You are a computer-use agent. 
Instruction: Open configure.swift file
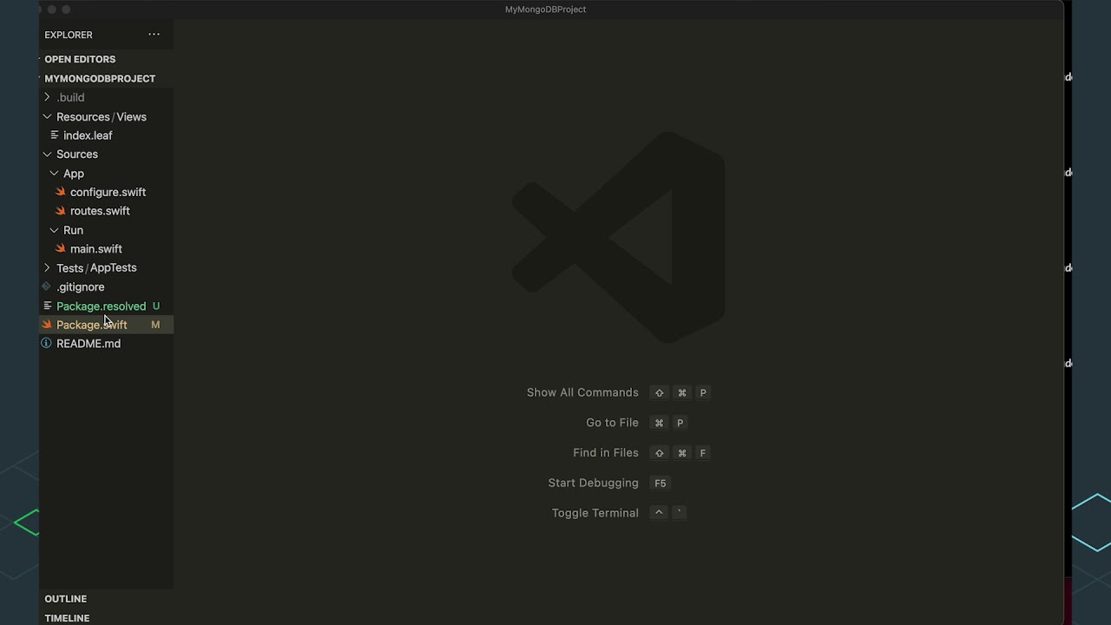coord(108,192)
